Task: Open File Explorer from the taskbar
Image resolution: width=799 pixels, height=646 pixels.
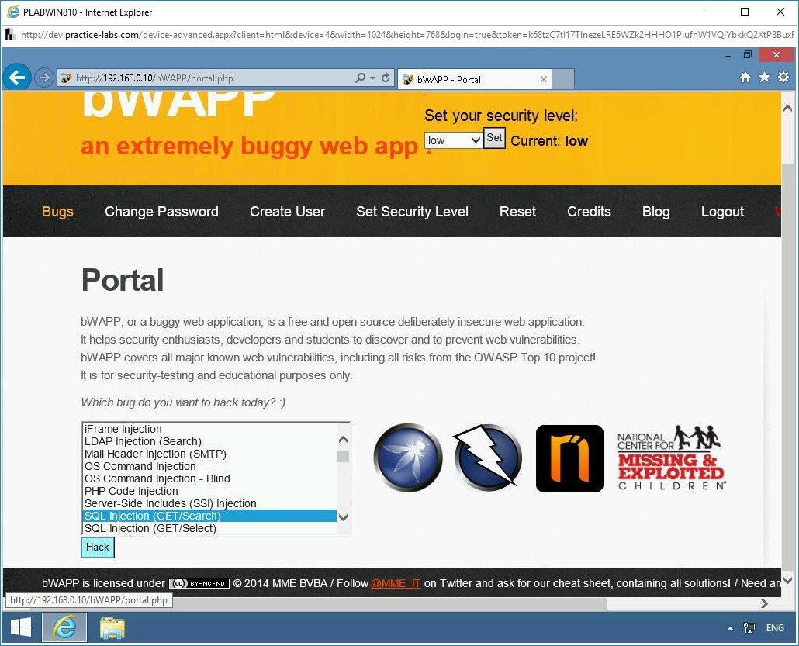Action: point(112,627)
